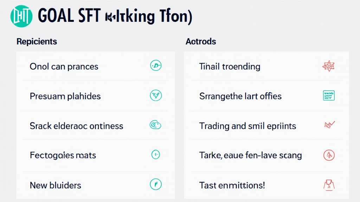Click the circle icon next to New bluiders

pyautogui.click(x=156, y=183)
